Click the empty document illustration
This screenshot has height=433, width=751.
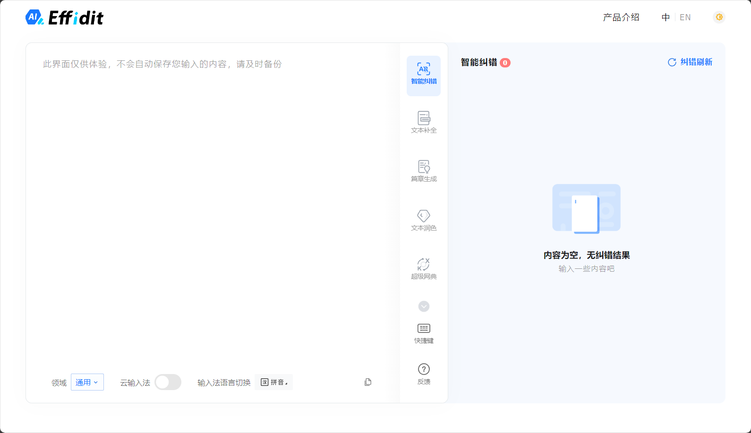[587, 208]
